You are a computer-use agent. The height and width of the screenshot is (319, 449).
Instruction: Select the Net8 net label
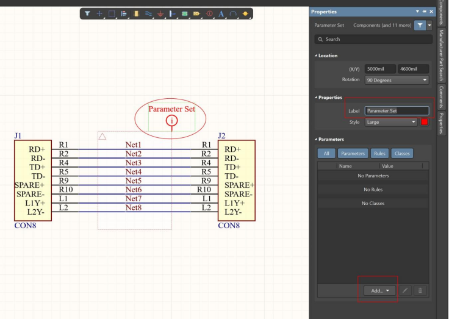134,207
